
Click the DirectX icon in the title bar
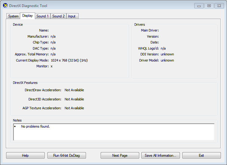(5, 6)
